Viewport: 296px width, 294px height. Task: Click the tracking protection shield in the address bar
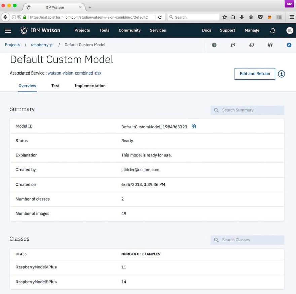click(19, 17)
